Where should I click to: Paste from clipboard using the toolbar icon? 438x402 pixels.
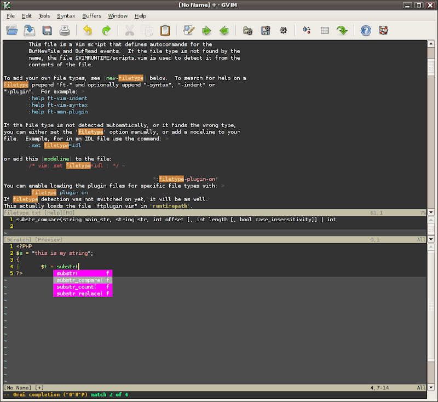point(165,30)
